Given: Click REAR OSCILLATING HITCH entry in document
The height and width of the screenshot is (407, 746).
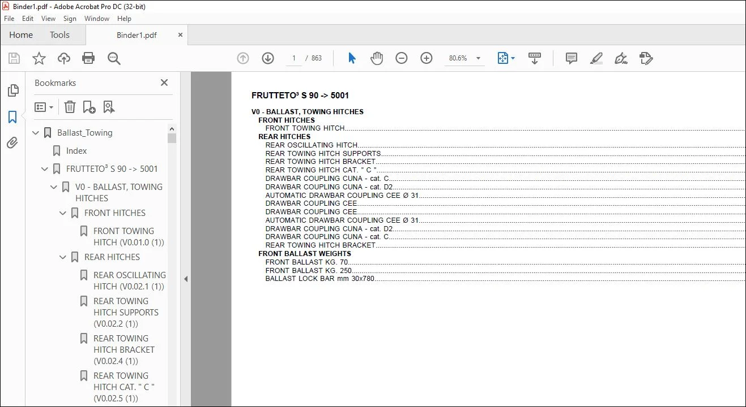Looking at the screenshot, I should click(312, 145).
